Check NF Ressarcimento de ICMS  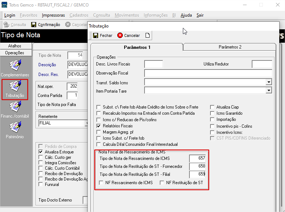pyautogui.click(x=101, y=183)
